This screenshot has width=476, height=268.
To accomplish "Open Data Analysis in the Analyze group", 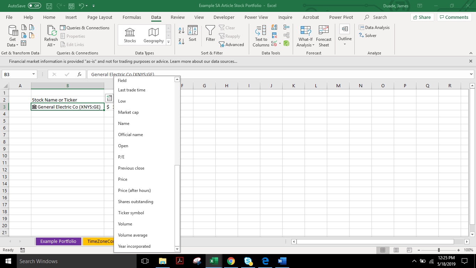I will pyautogui.click(x=375, y=27).
